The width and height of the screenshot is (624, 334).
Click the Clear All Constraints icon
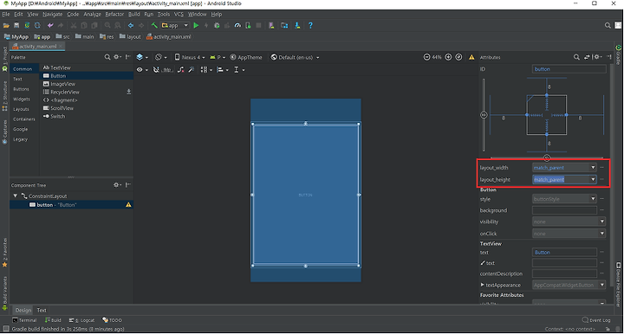(180, 70)
